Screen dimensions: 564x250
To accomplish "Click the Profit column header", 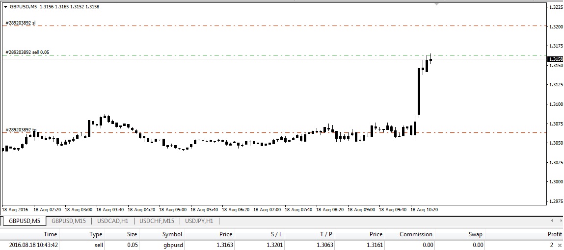I will tap(555, 234).
